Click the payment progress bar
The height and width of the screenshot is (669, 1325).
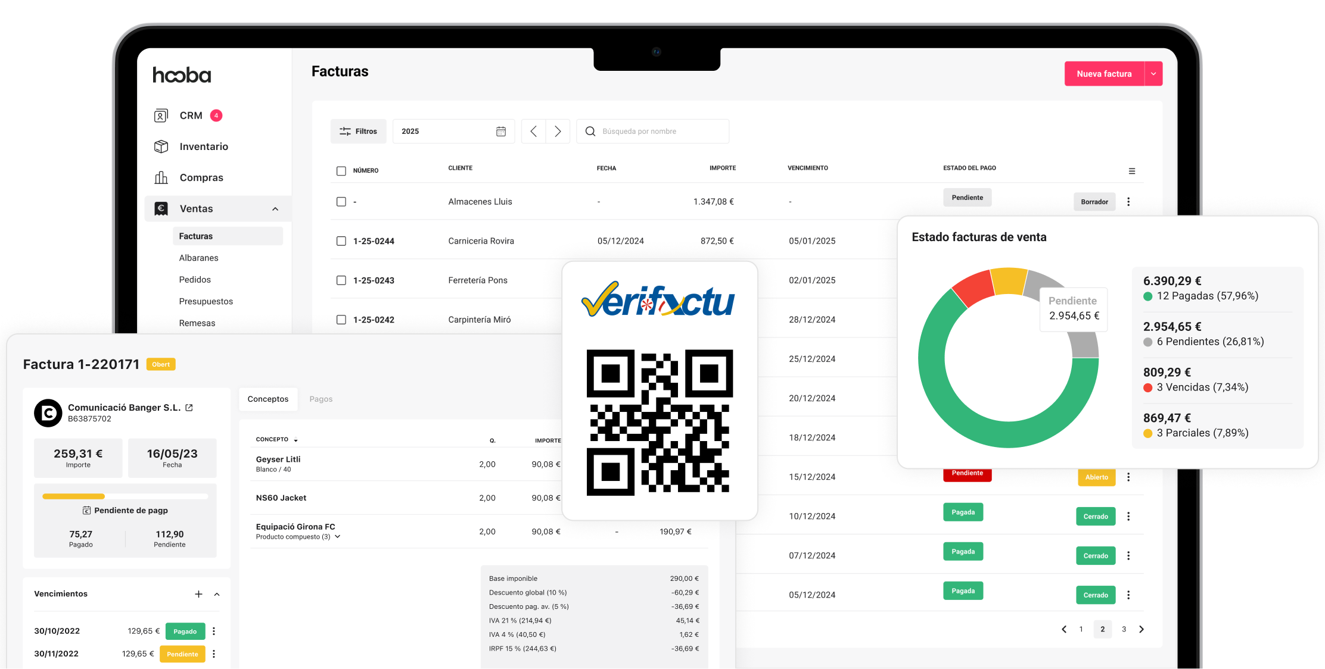125,496
